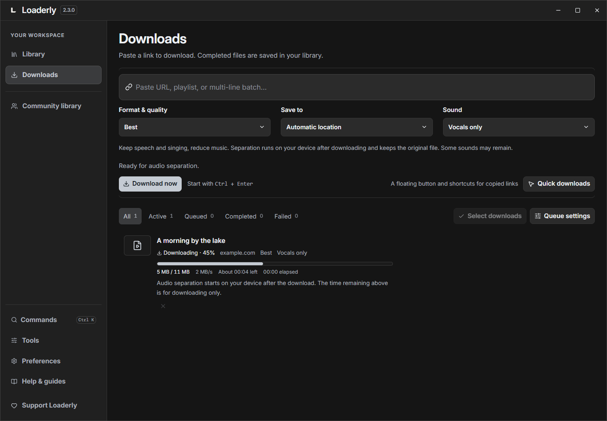
Task: Open the Library sidebar item
Action: pos(54,54)
